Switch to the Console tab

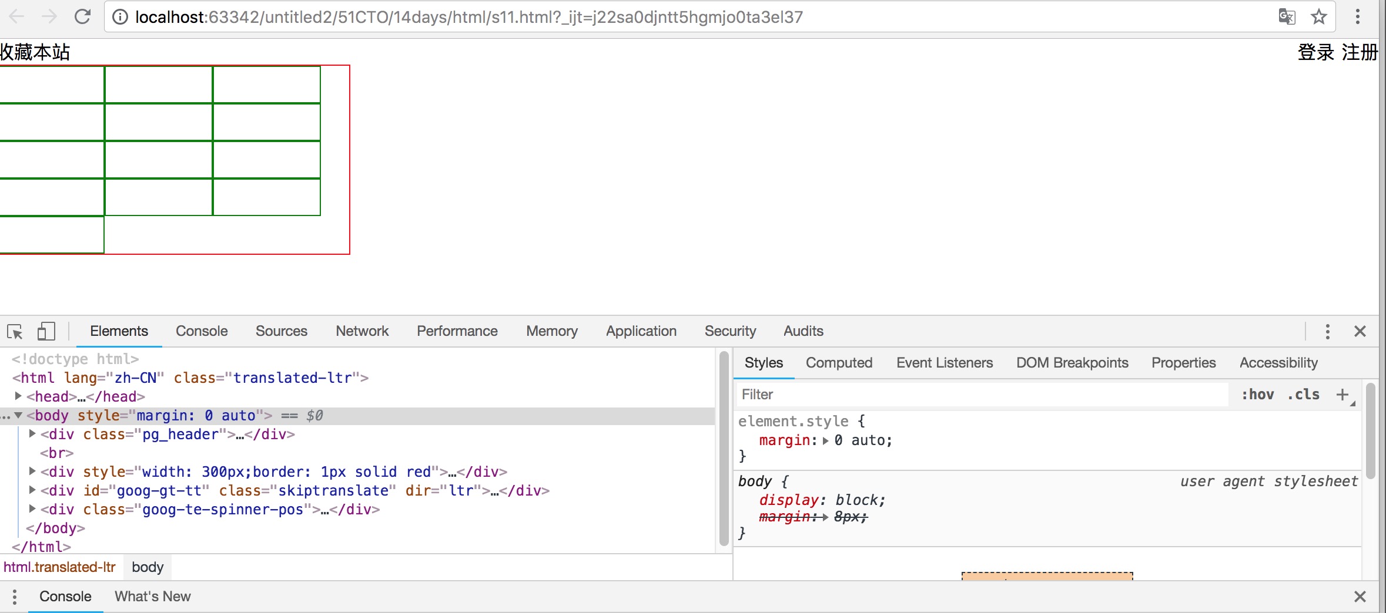pyautogui.click(x=202, y=331)
